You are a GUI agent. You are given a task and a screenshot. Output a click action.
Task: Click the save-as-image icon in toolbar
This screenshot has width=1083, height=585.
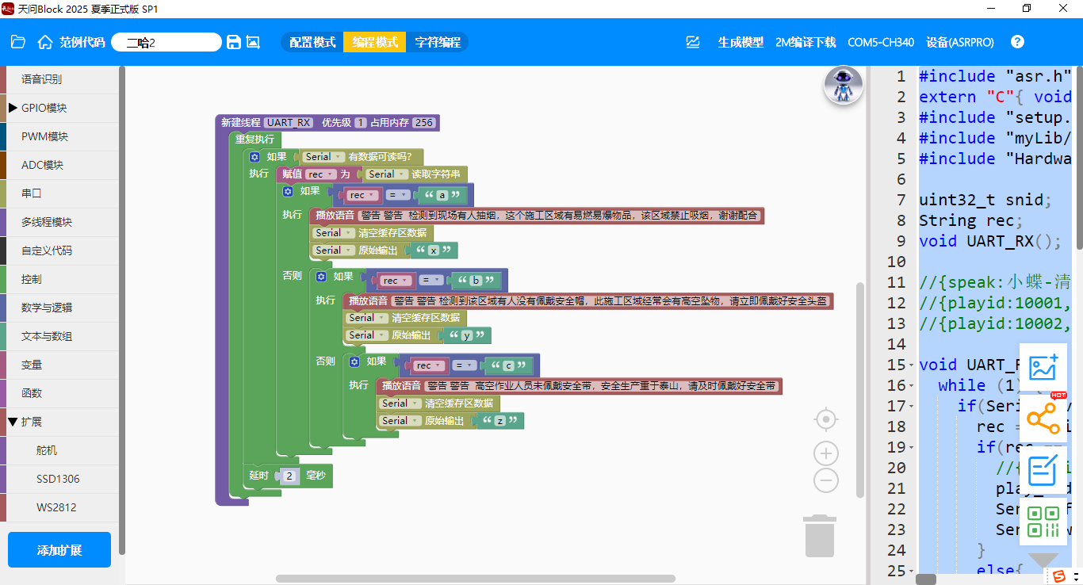tap(253, 42)
